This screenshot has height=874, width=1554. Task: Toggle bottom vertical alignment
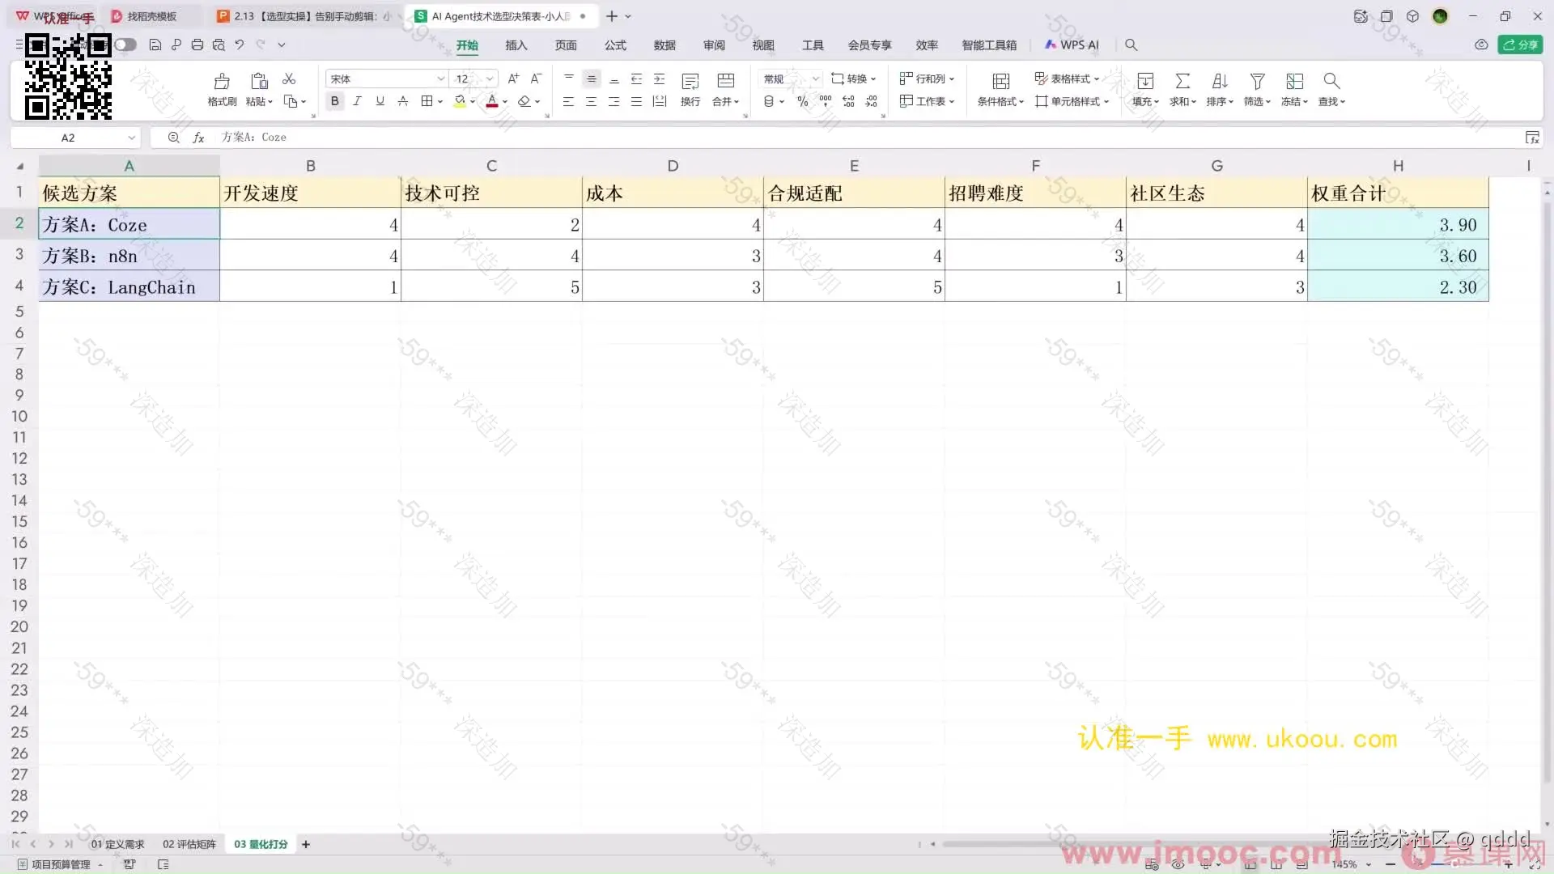click(614, 78)
